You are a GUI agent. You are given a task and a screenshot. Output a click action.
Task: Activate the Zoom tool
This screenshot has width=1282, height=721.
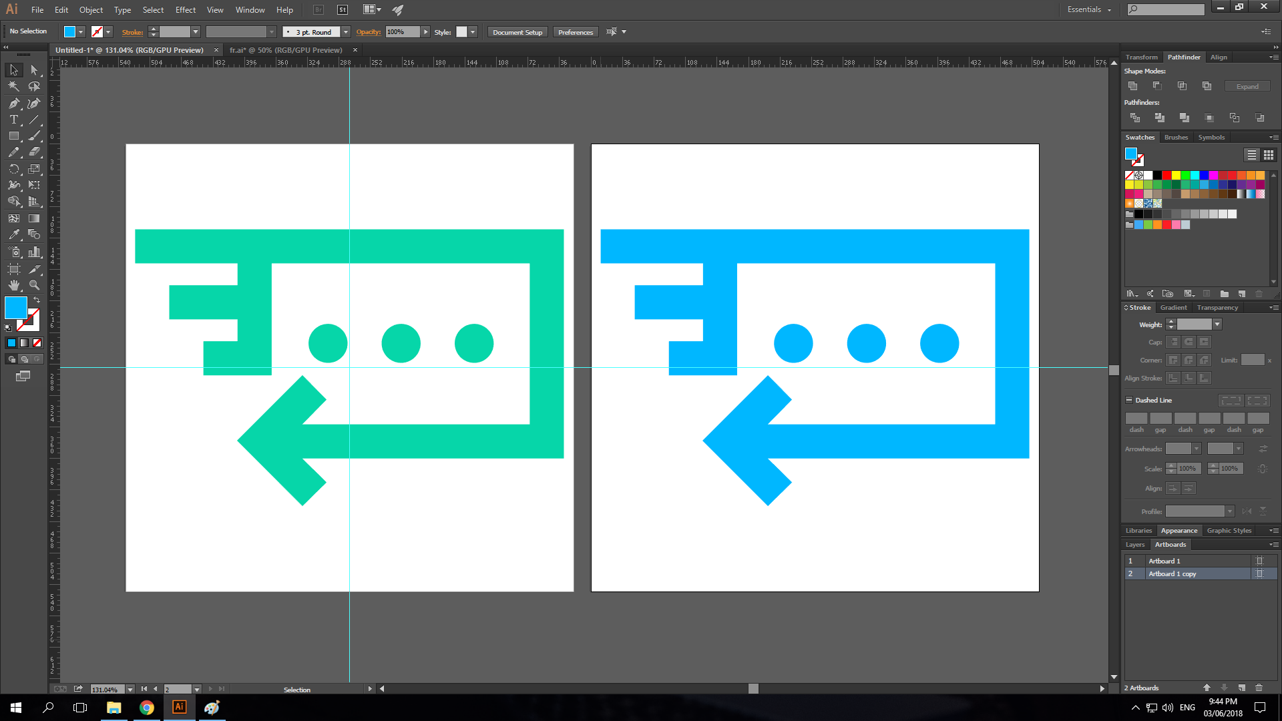34,285
